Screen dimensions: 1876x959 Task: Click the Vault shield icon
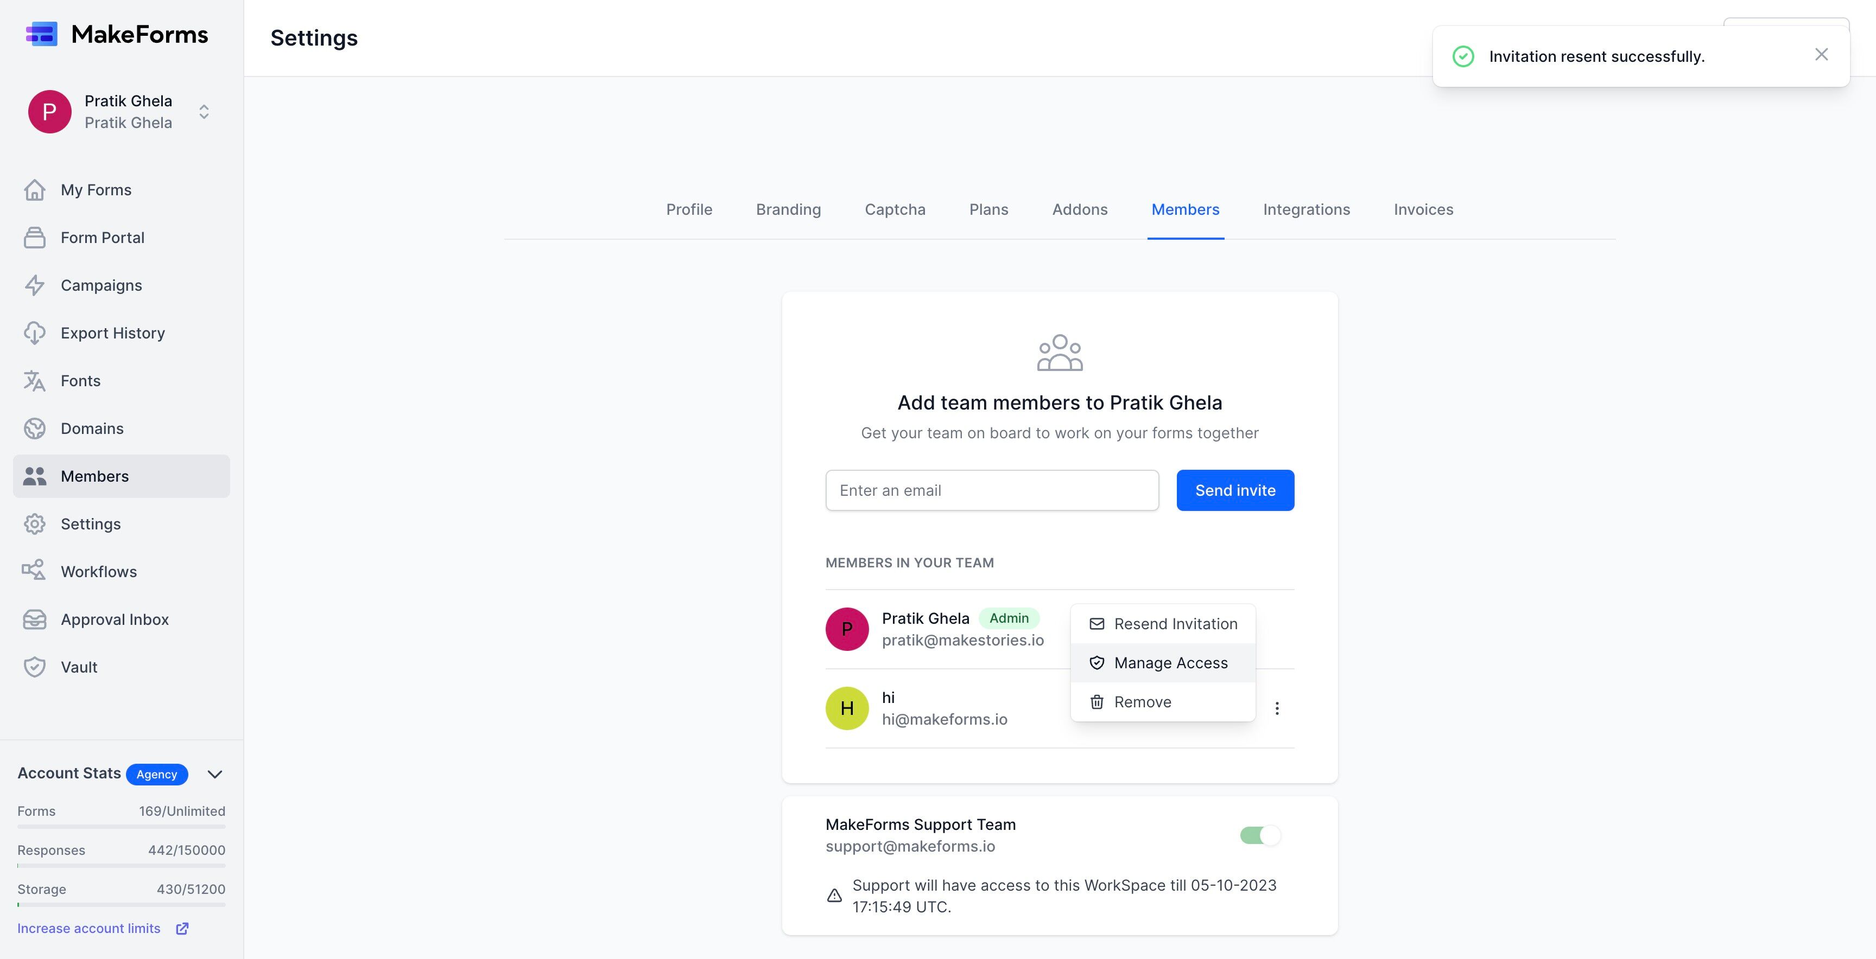tap(34, 667)
